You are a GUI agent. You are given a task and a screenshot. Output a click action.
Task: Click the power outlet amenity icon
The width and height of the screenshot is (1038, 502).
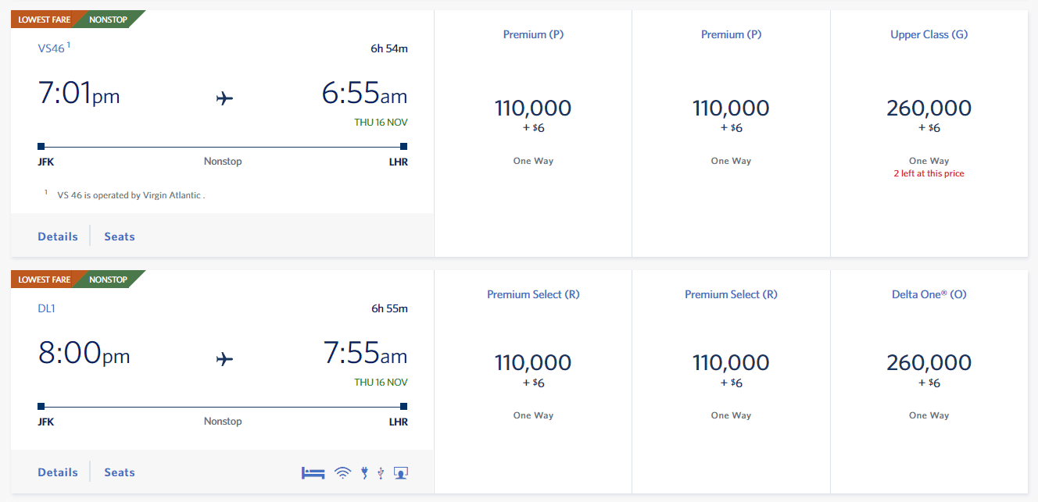pyautogui.click(x=364, y=472)
